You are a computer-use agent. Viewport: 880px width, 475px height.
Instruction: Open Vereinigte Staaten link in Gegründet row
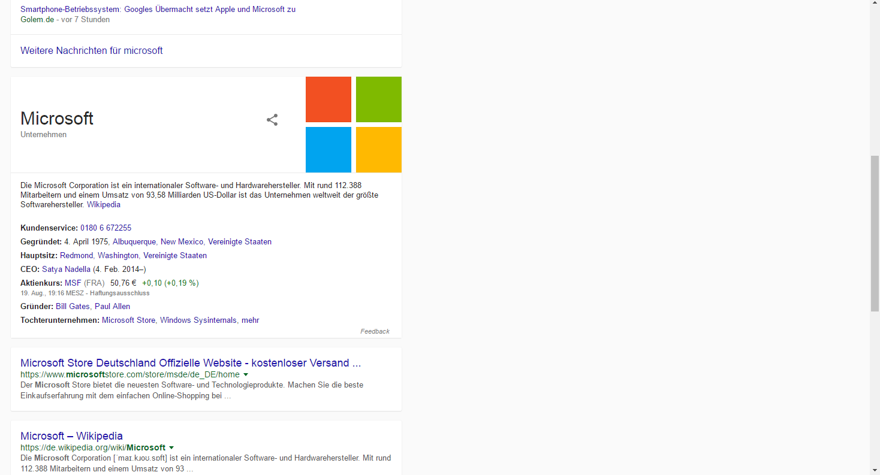pyautogui.click(x=240, y=242)
